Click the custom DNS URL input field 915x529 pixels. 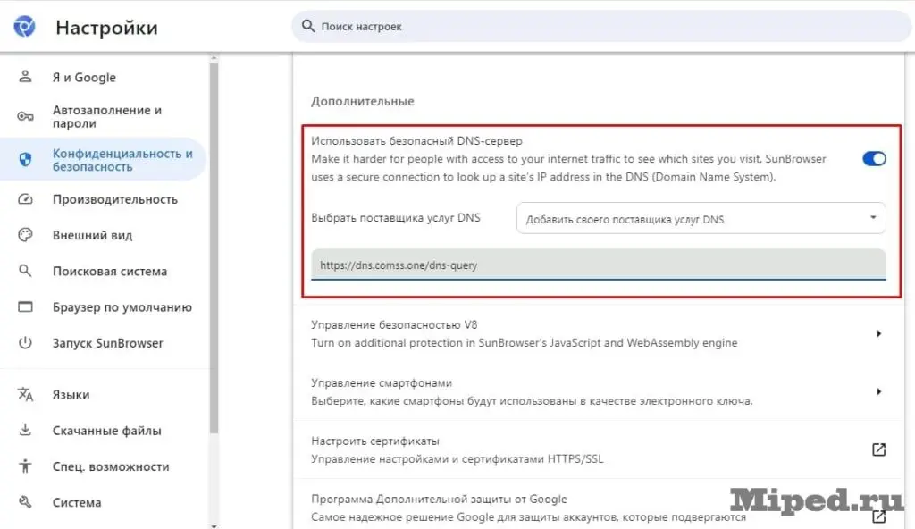[x=598, y=264]
